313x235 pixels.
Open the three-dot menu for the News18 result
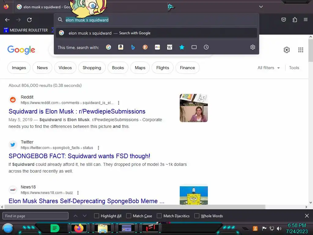(x=78, y=193)
